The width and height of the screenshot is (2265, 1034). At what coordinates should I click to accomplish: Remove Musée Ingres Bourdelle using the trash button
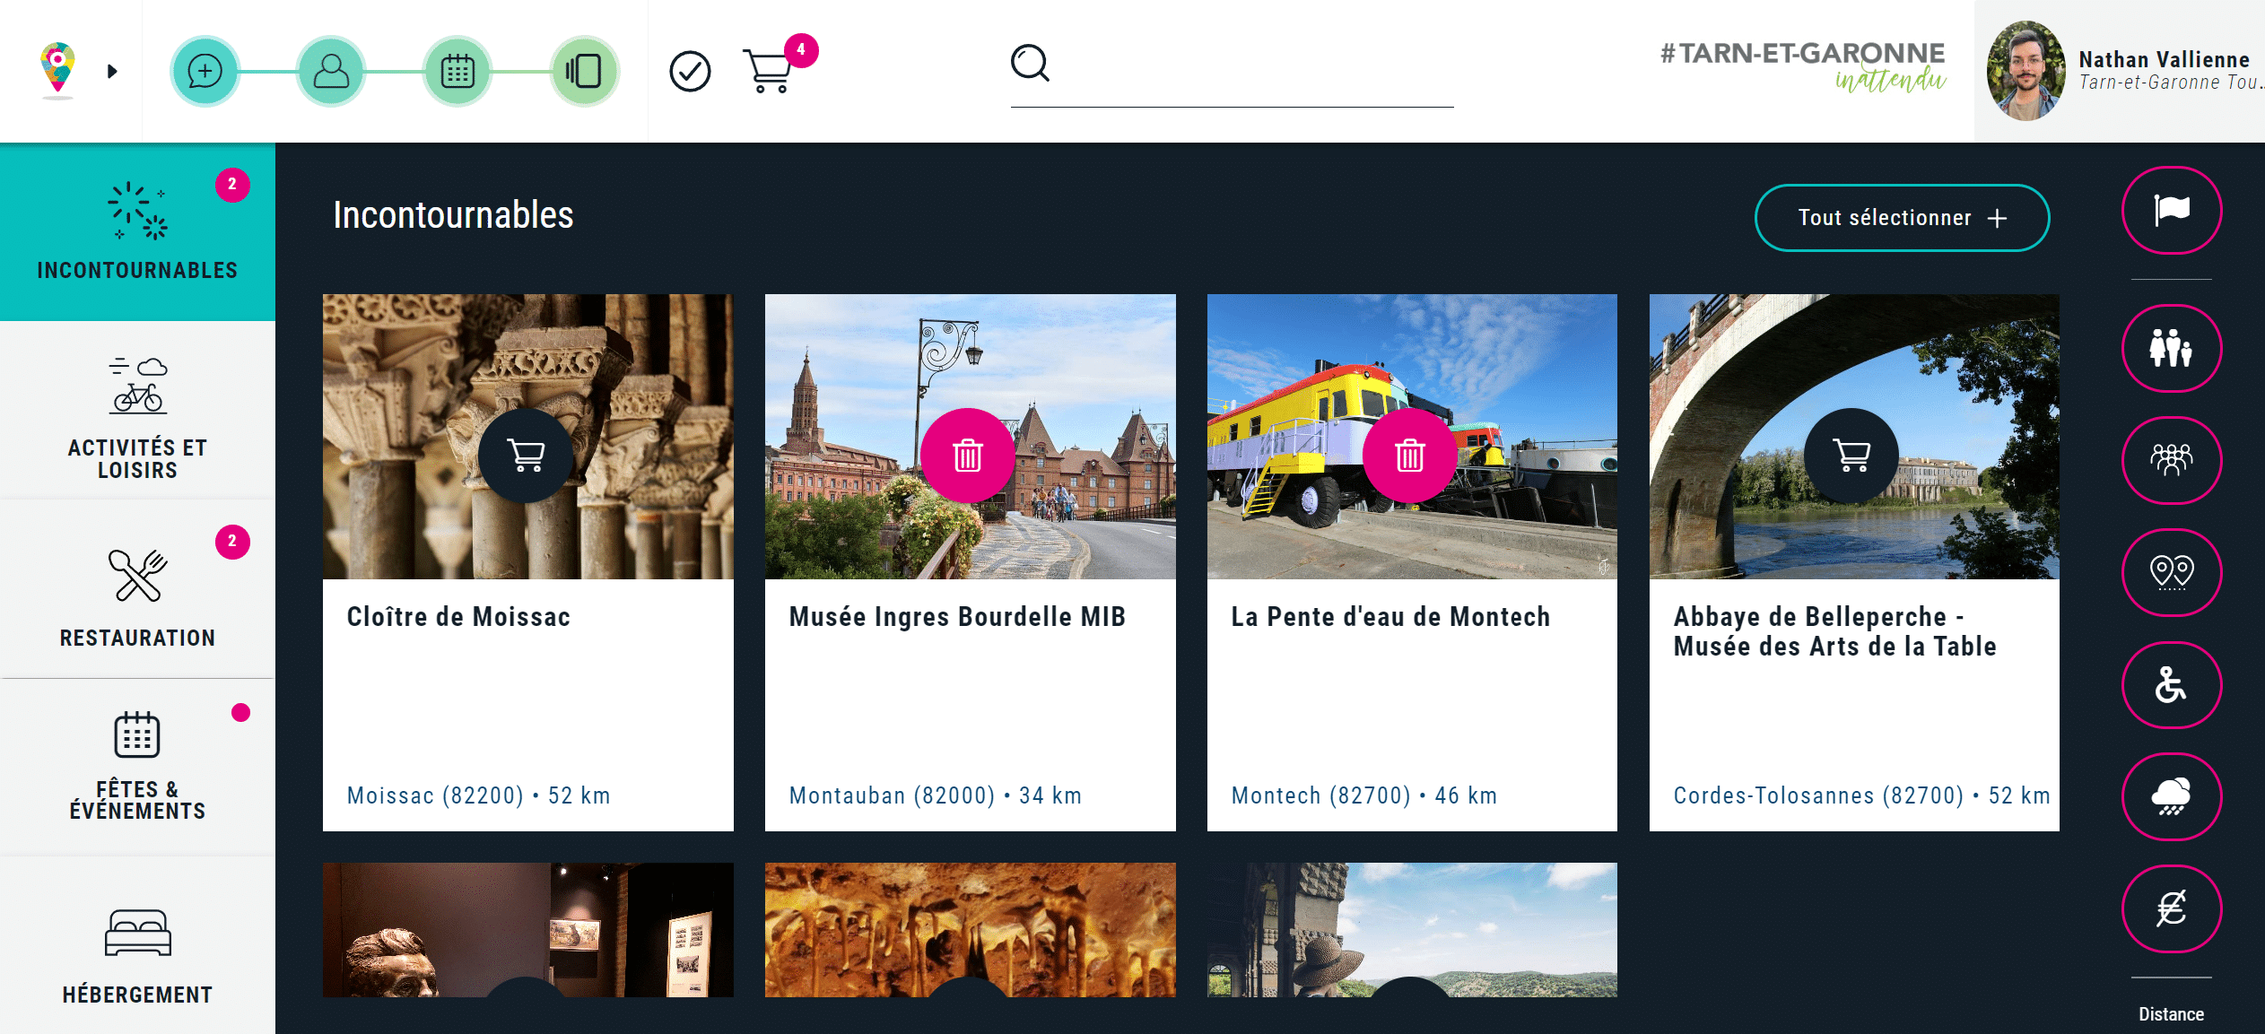pos(969,455)
